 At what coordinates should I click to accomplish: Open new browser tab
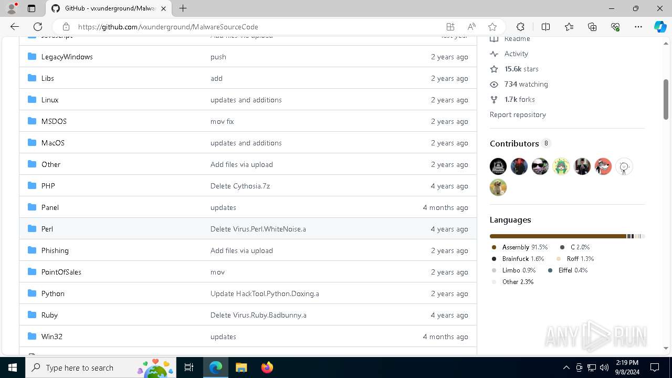click(x=183, y=8)
